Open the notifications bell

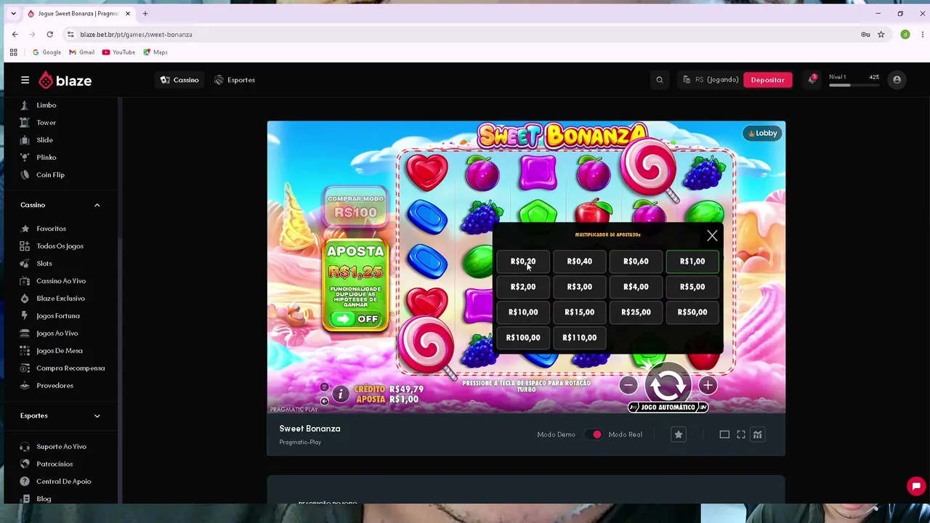[x=812, y=79]
